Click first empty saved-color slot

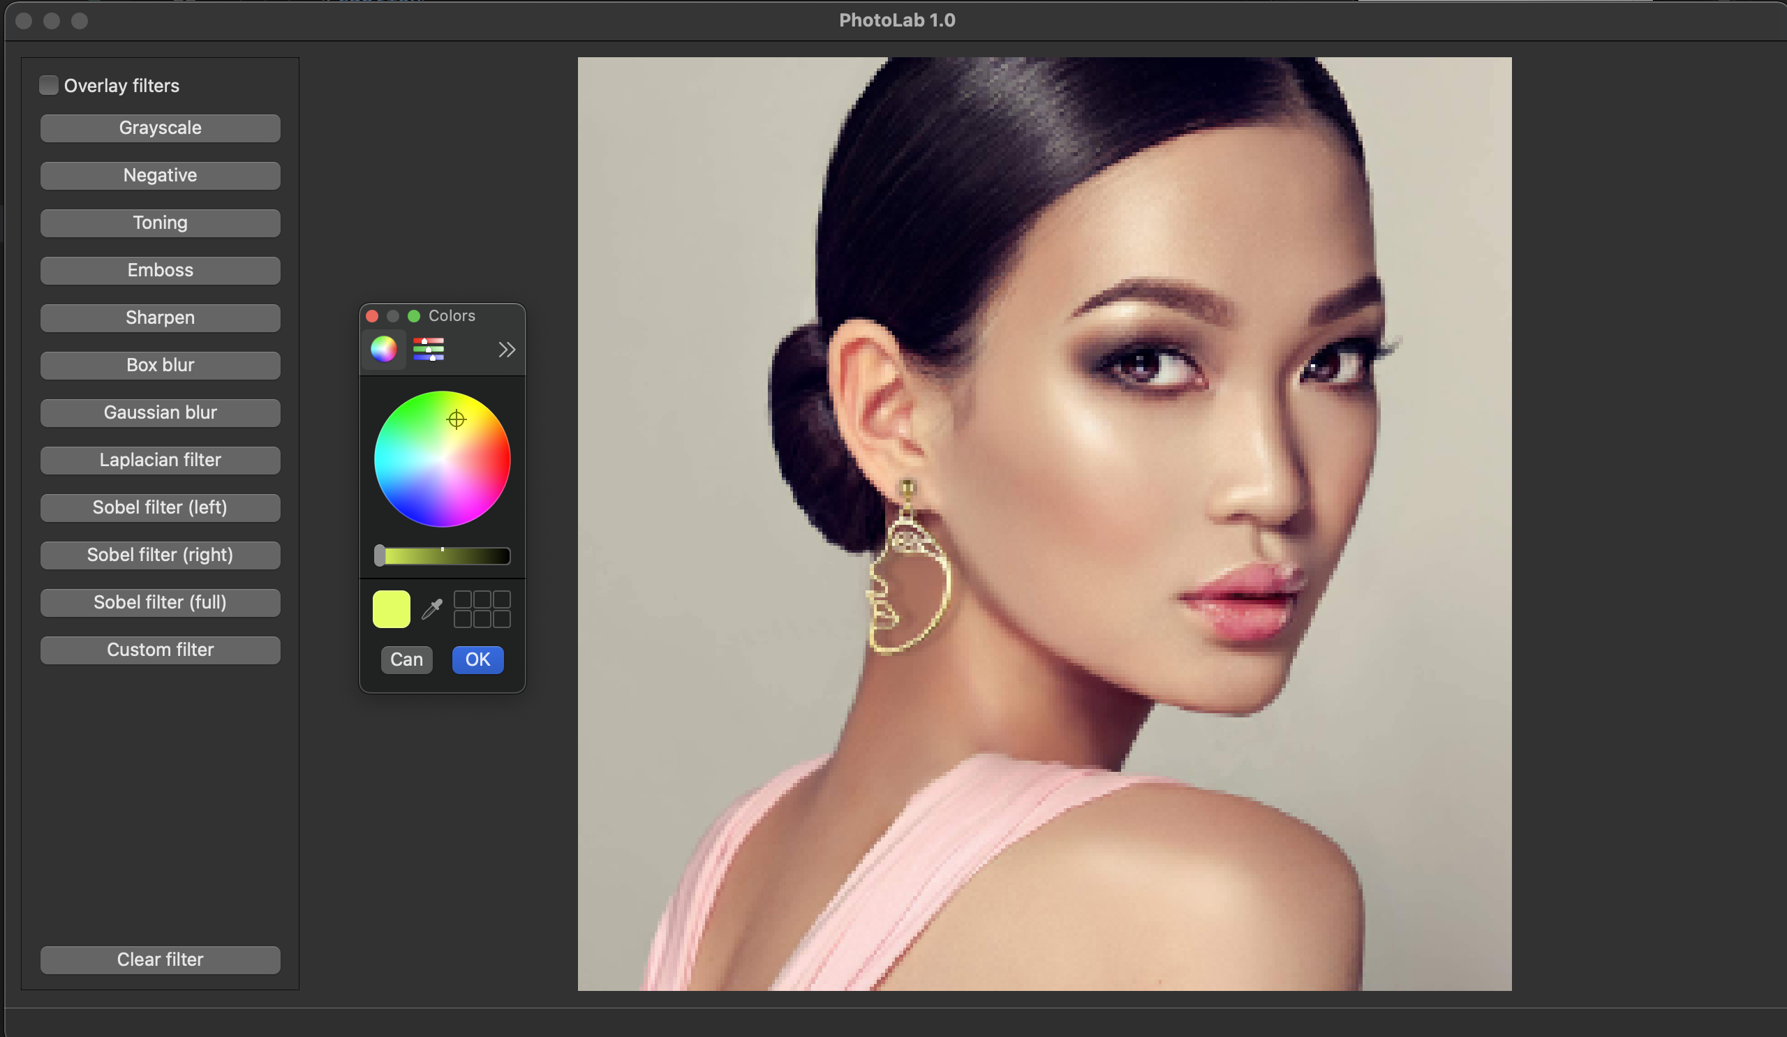point(462,599)
